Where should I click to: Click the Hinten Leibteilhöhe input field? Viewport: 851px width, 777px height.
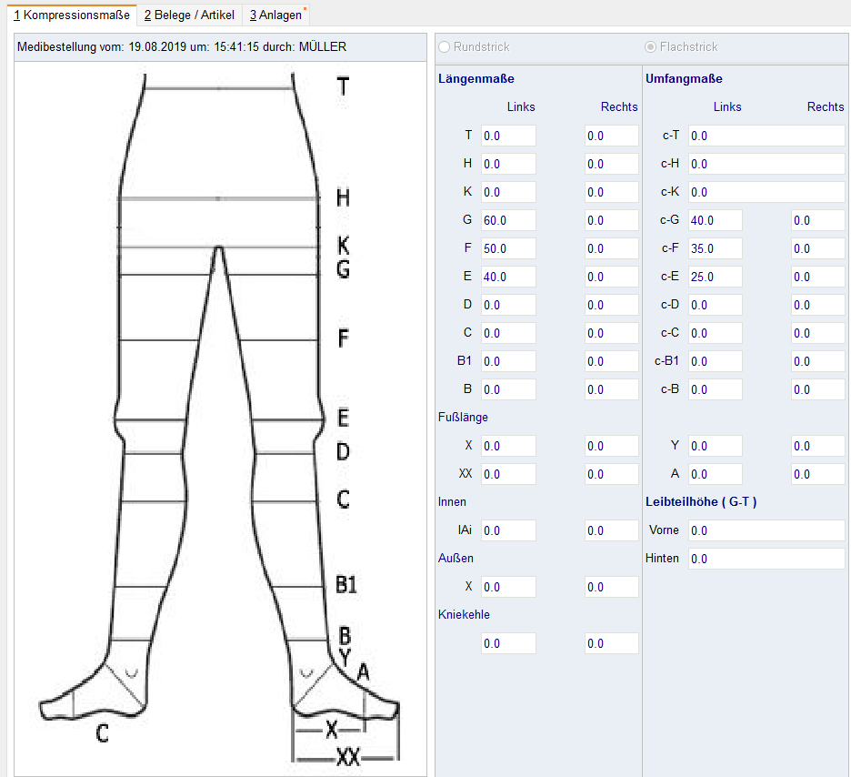[766, 559]
